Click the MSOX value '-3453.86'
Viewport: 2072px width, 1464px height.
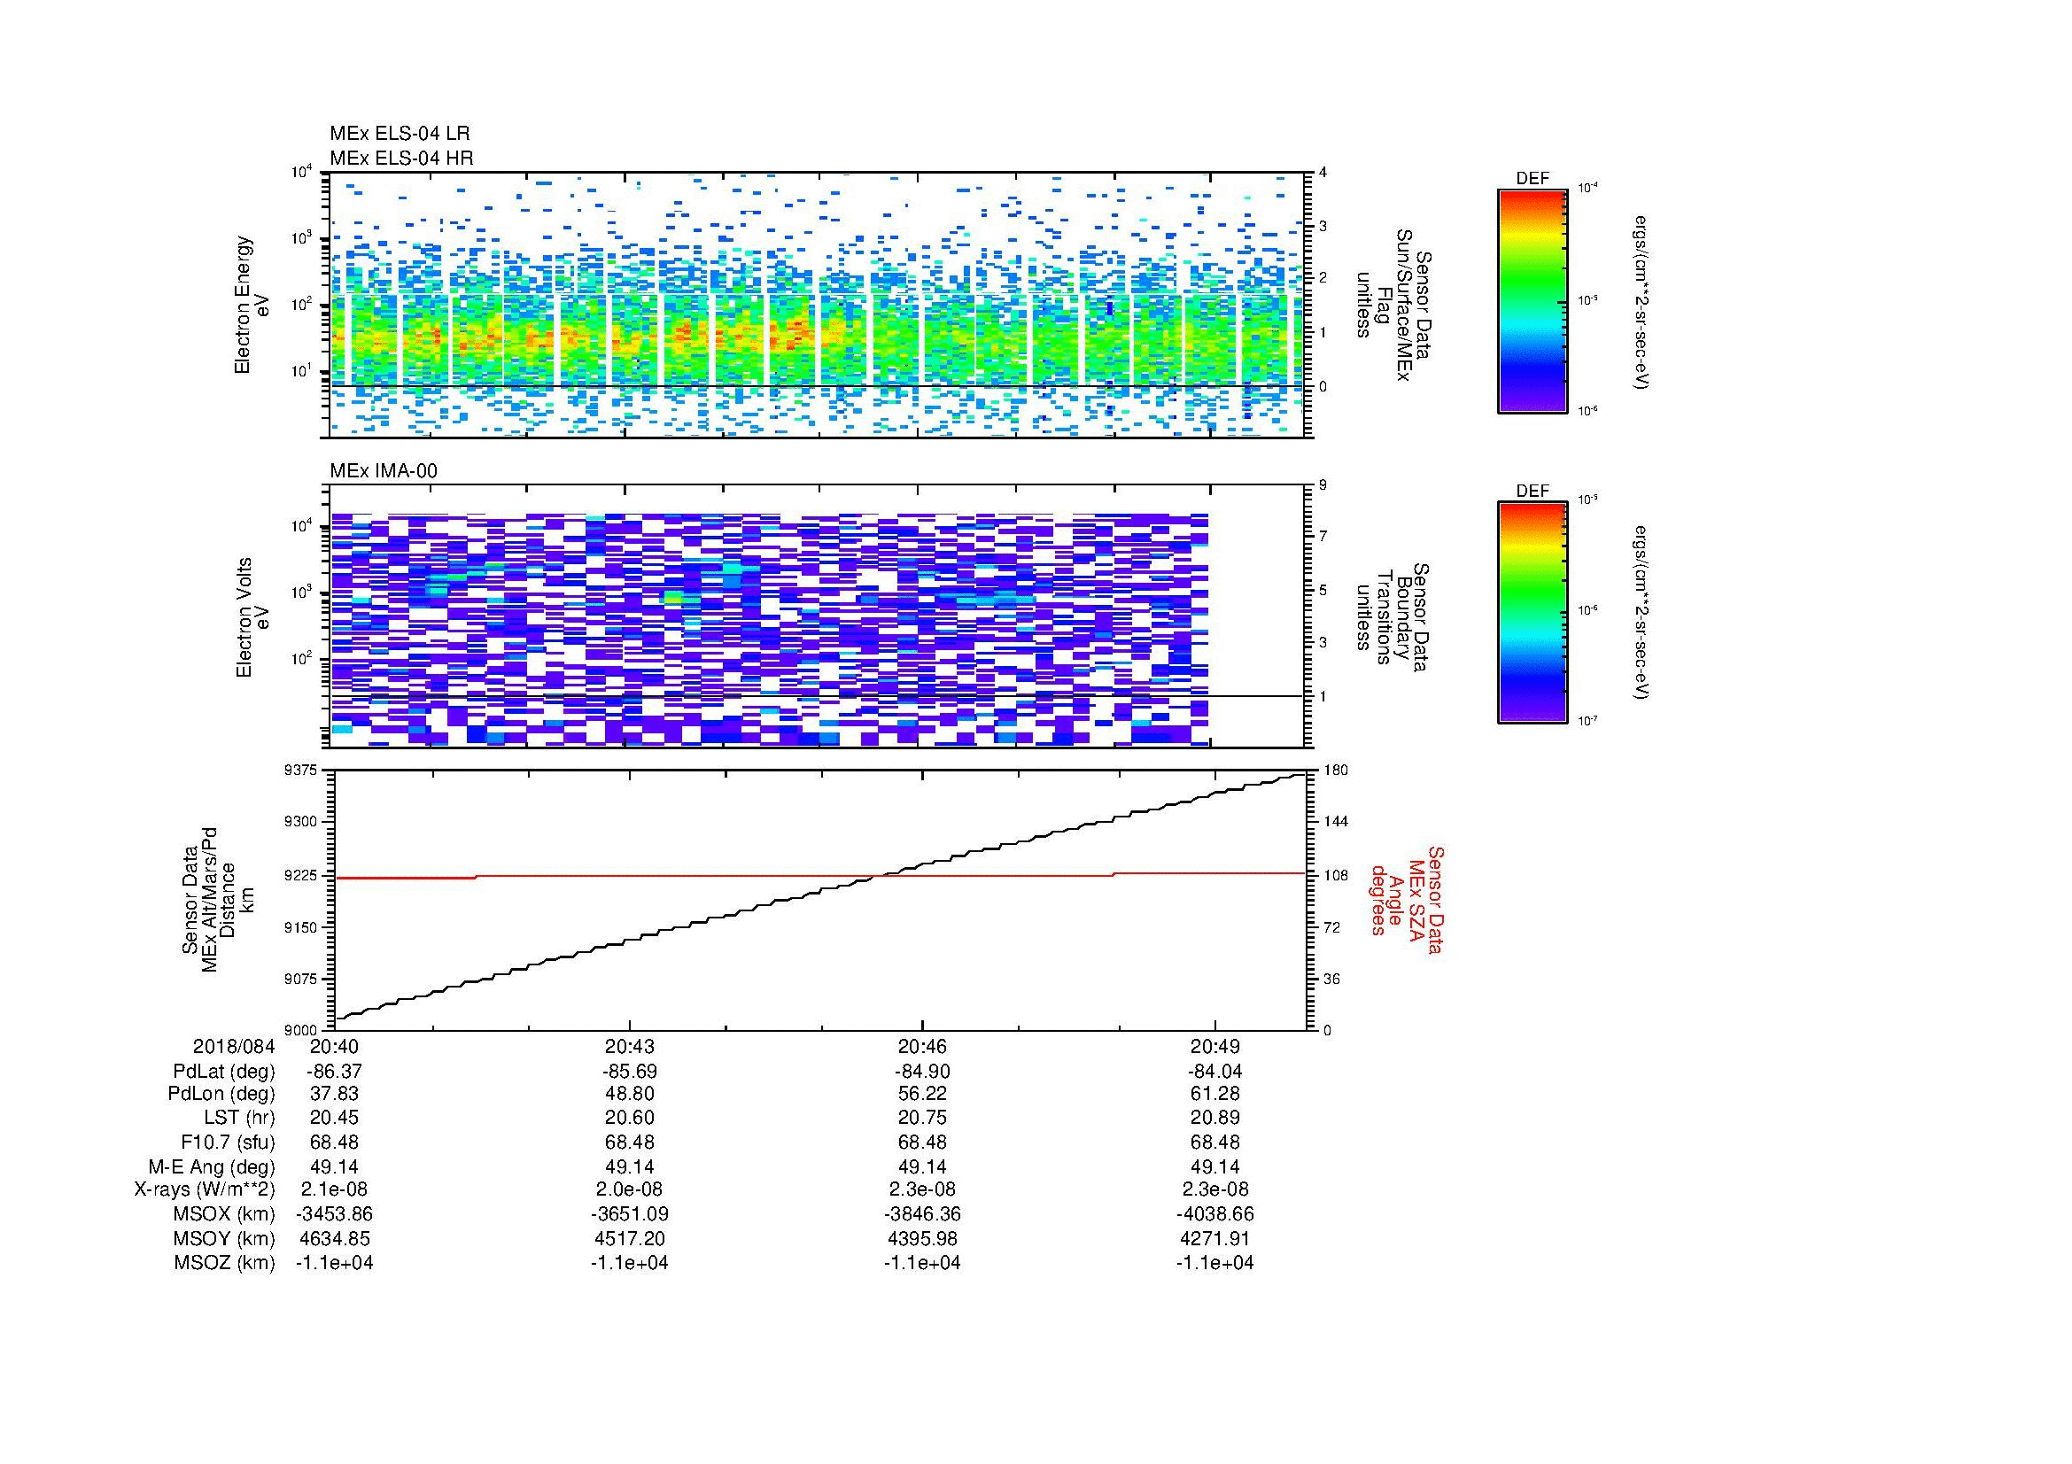click(x=334, y=1214)
